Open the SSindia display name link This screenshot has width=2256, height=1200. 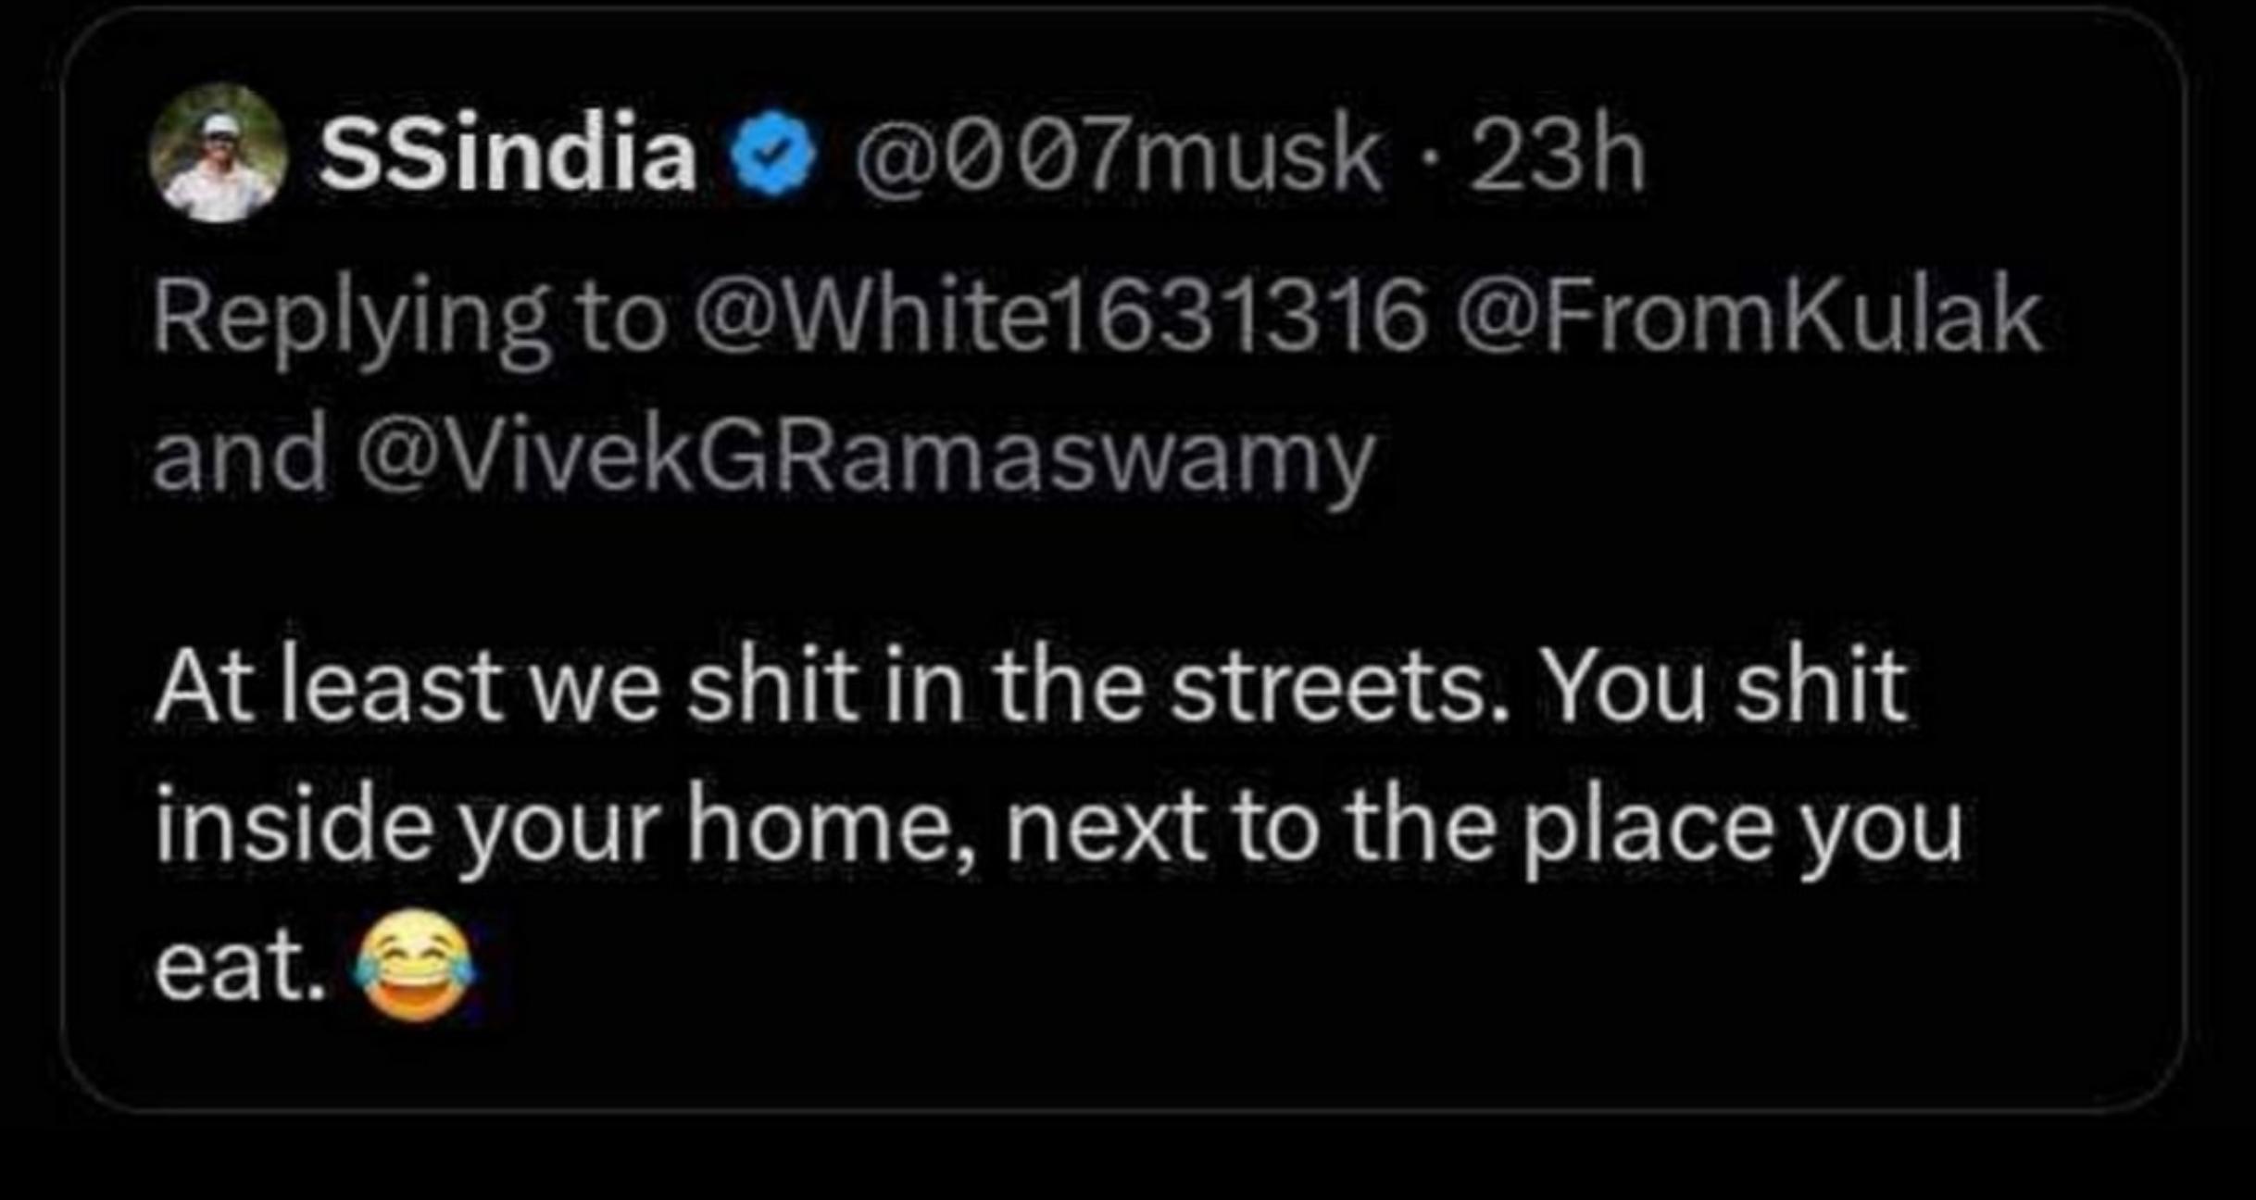(x=508, y=152)
